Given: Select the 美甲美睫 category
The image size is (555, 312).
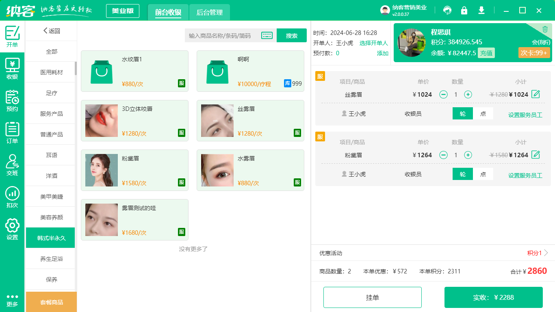Looking at the screenshot, I should point(52,197).
